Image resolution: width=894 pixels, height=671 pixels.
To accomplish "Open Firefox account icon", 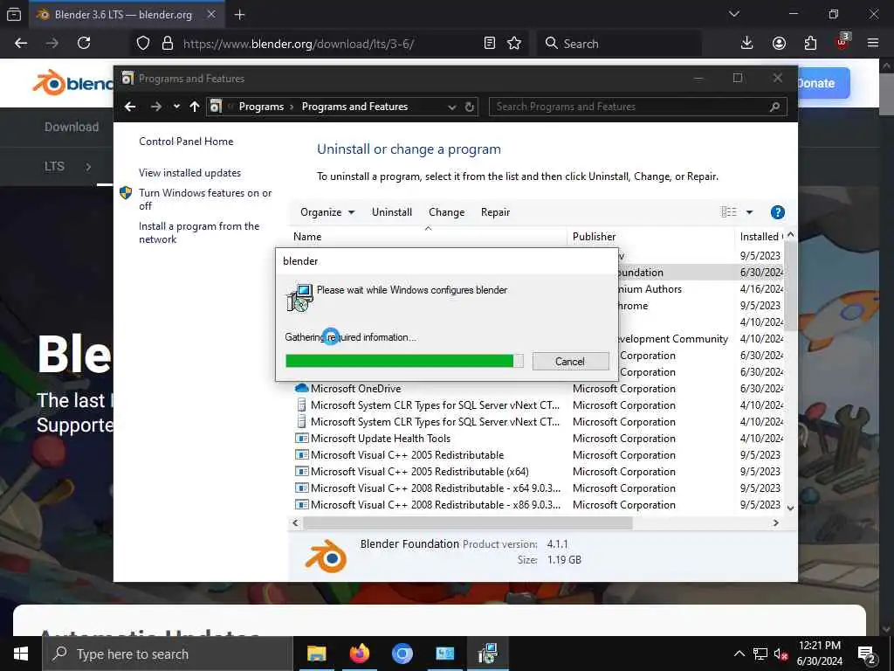I will click(x=779, y=44).
